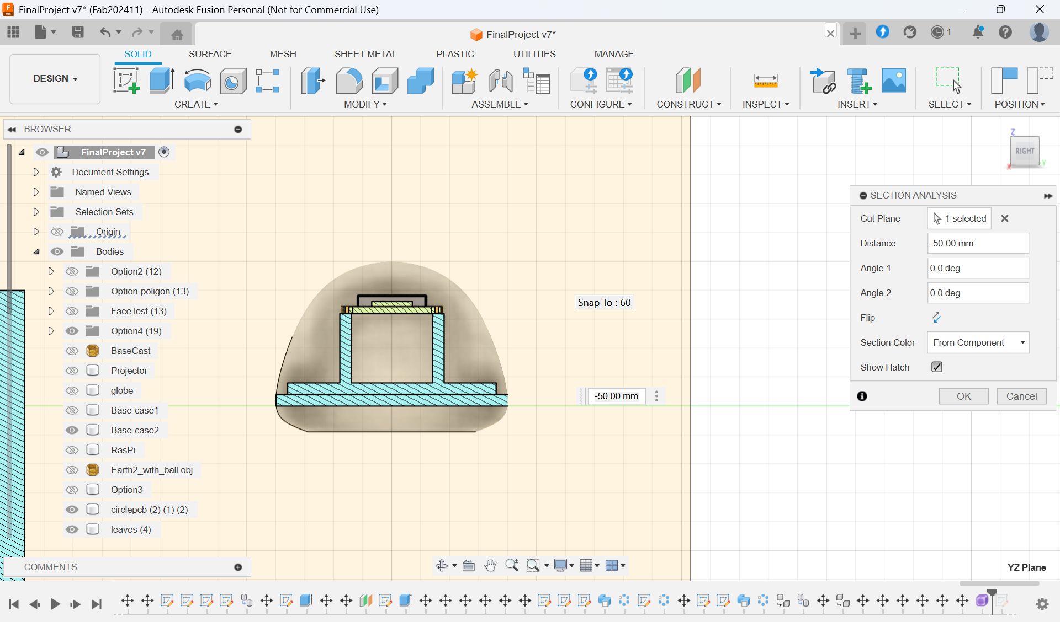Click the Angle 1 input field
This screenshot has width=1060, height=622.
(978, 268)
